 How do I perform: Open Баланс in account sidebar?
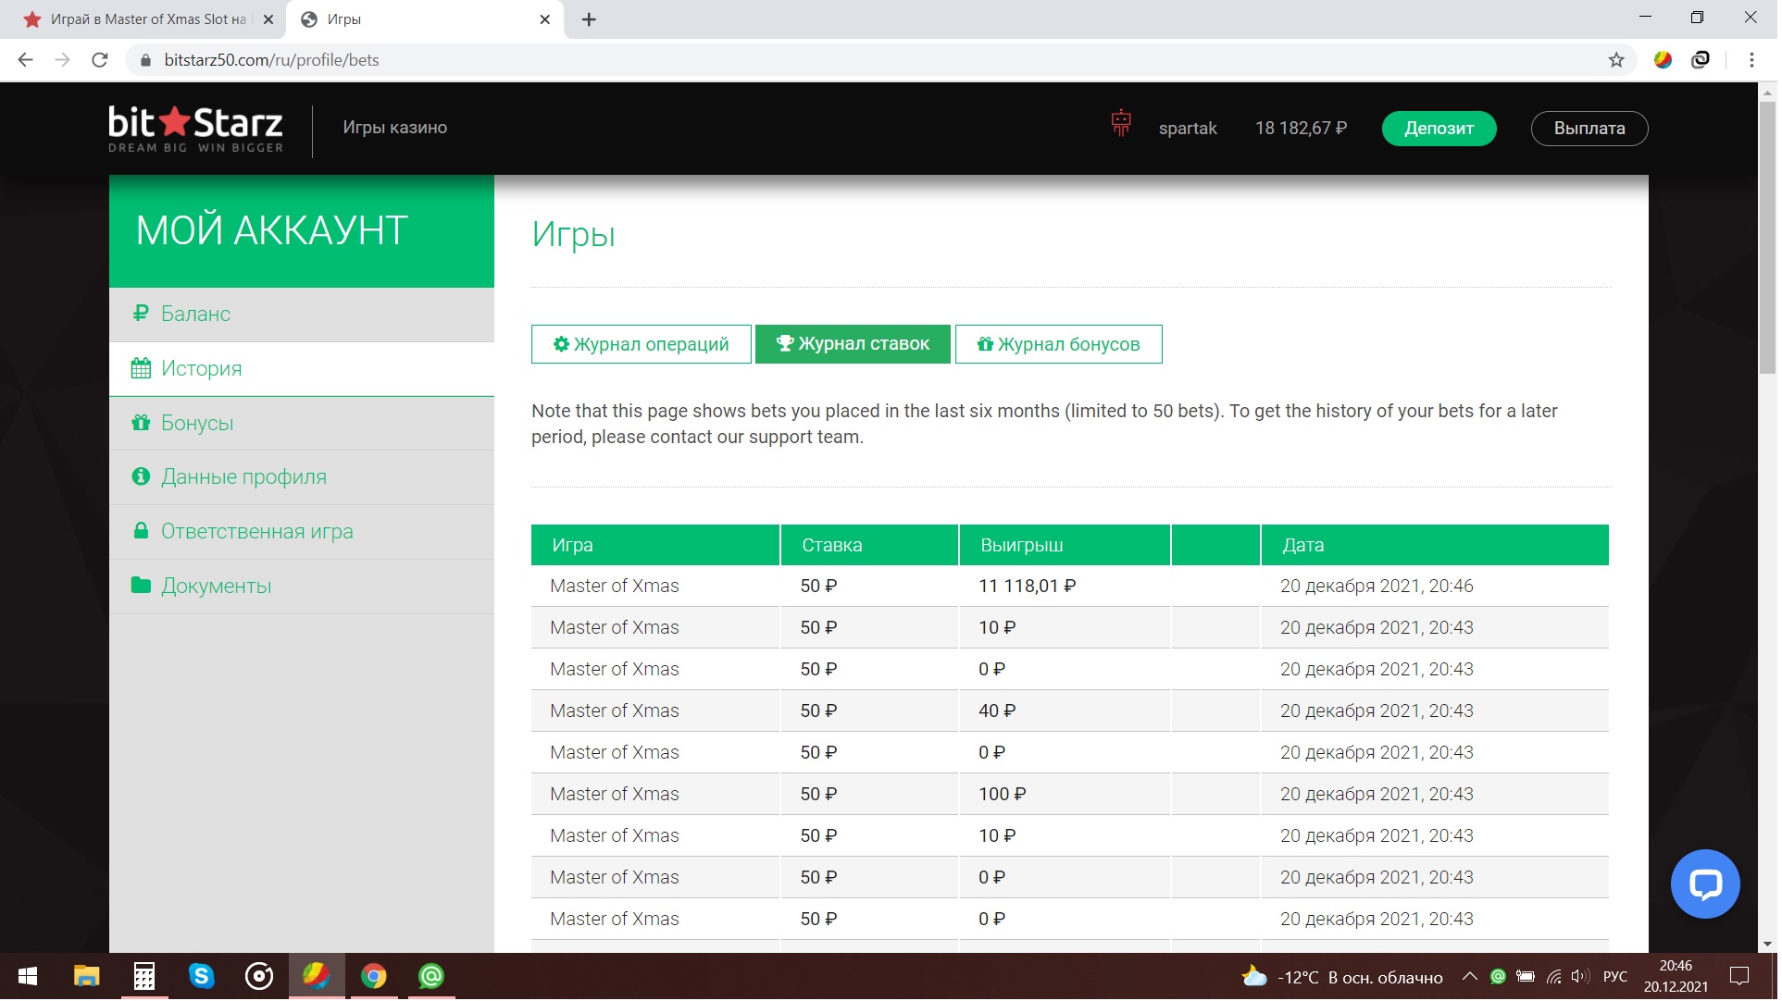tap(195, 315)
